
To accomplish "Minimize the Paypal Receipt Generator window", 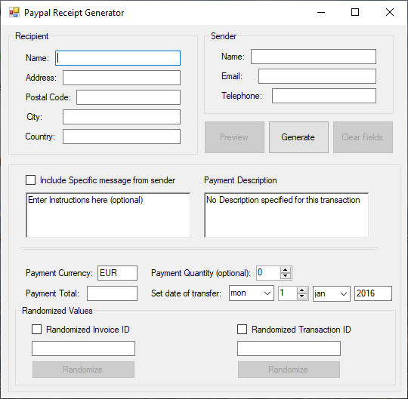I will pyautogui.click(x=321, y=12).
